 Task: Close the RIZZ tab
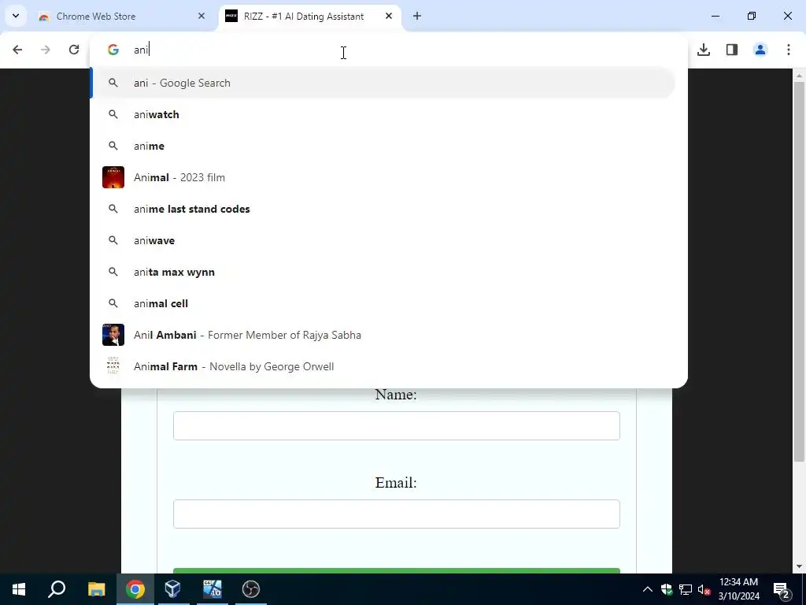point(389,16)
